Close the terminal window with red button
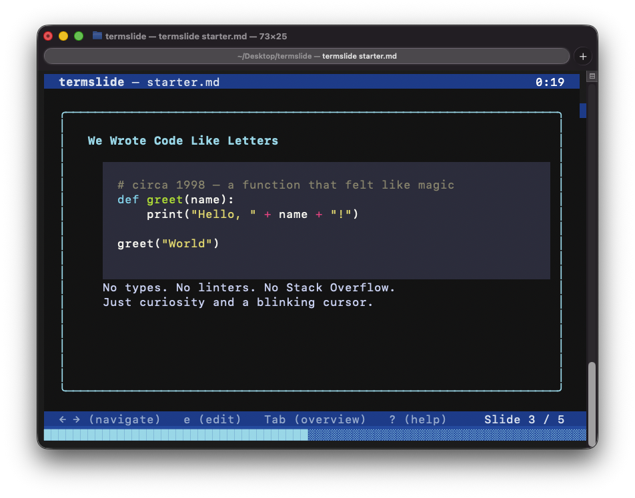Screen dimensions: 635x498 pyautogui.click(x=48, y=36)
